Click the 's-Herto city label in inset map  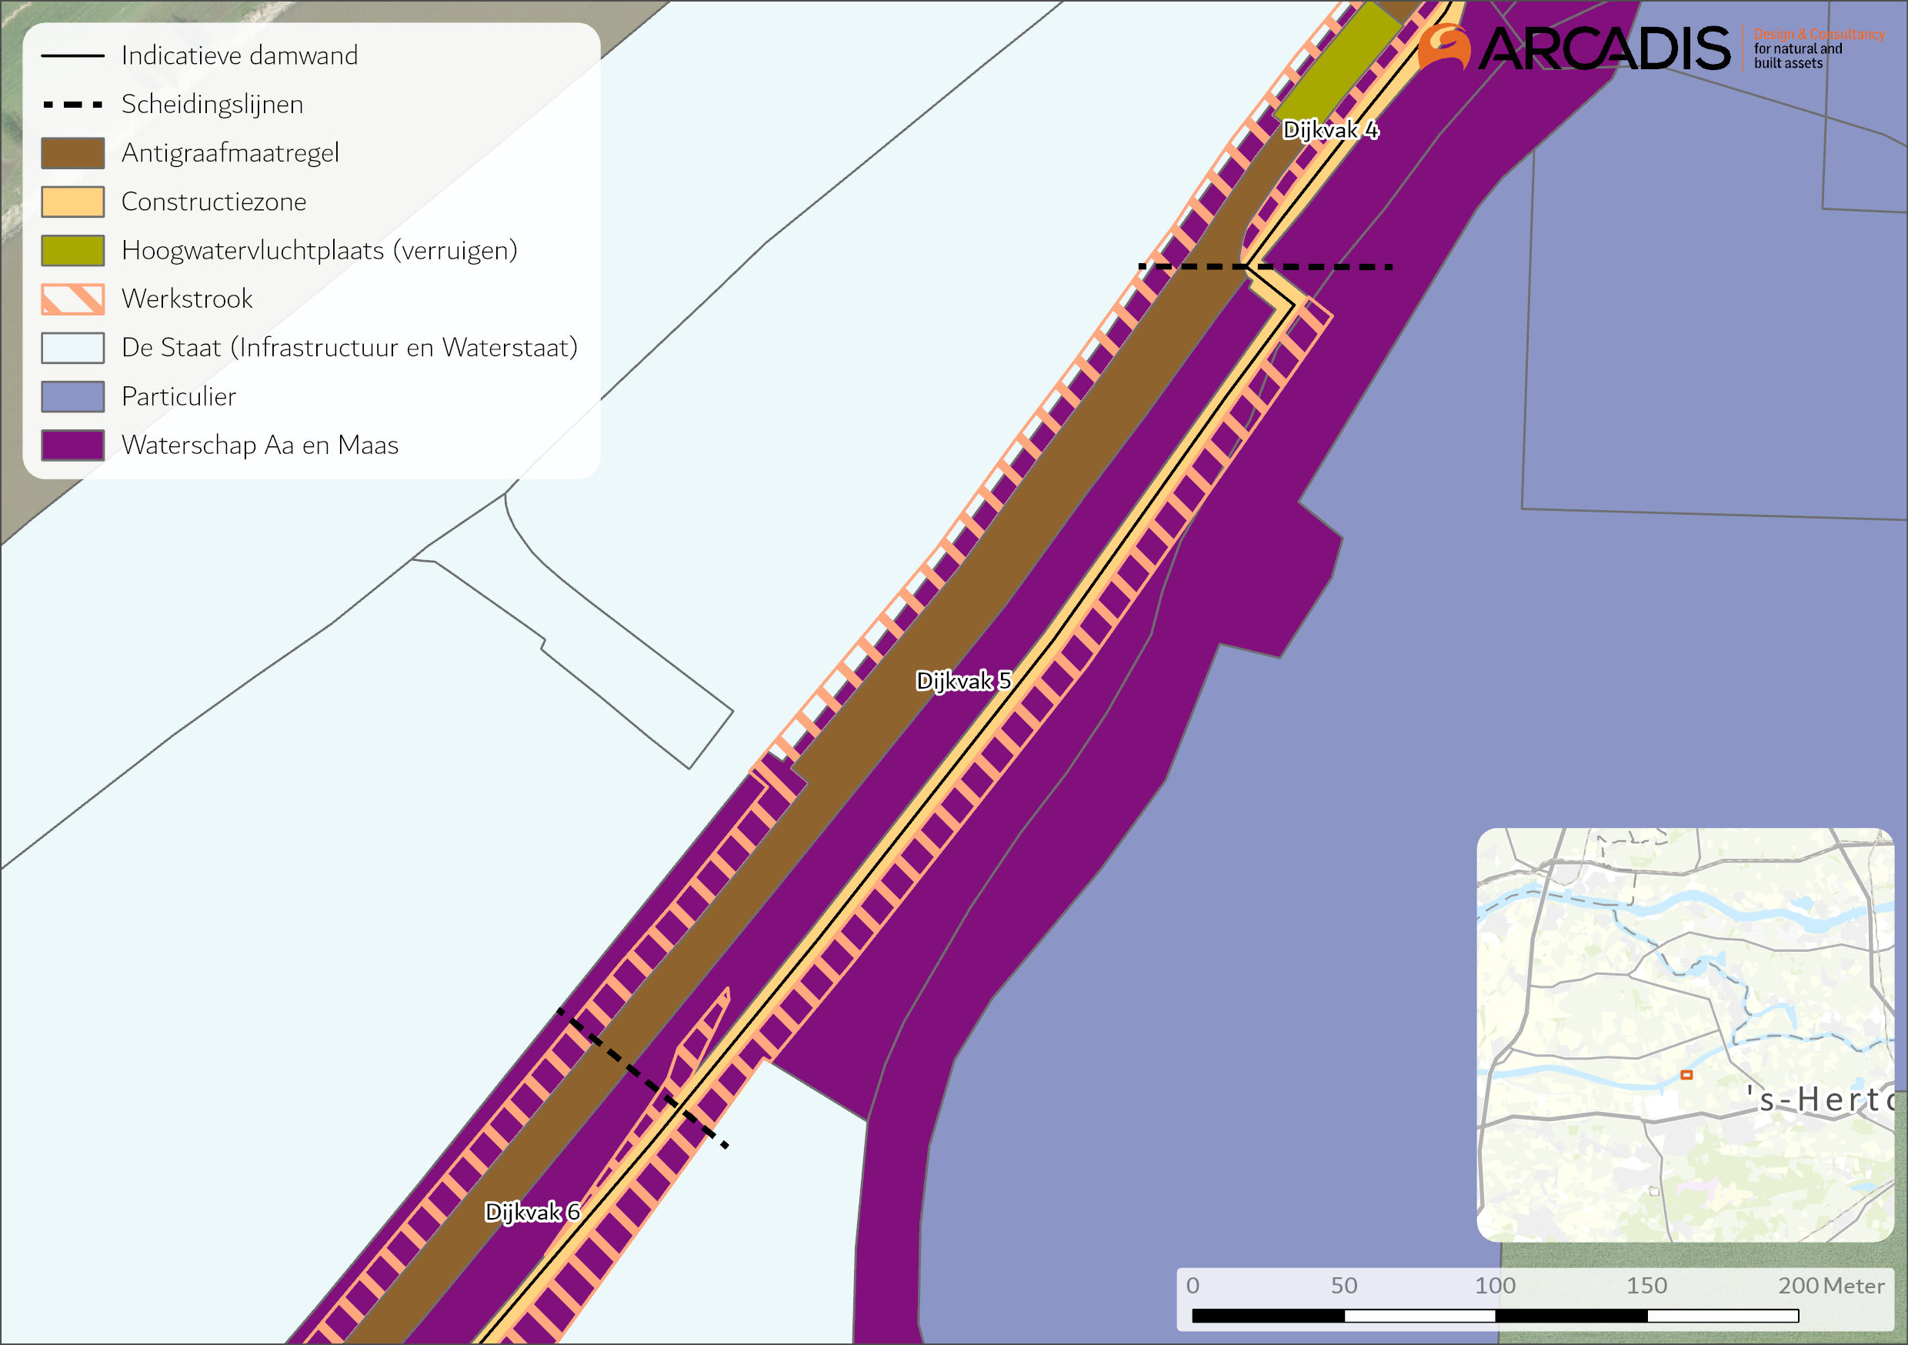point(1820,1100)
